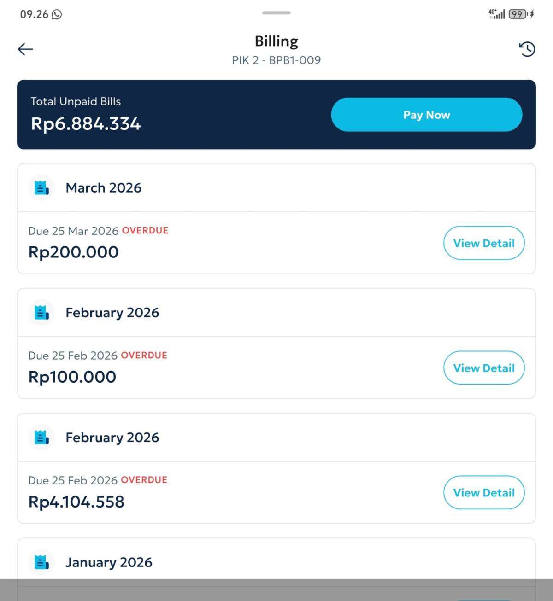The width and height of the screenshot is (553, 601).
Task: Tap the January 2026 receipt icon
Action: (x=41, y=562)
